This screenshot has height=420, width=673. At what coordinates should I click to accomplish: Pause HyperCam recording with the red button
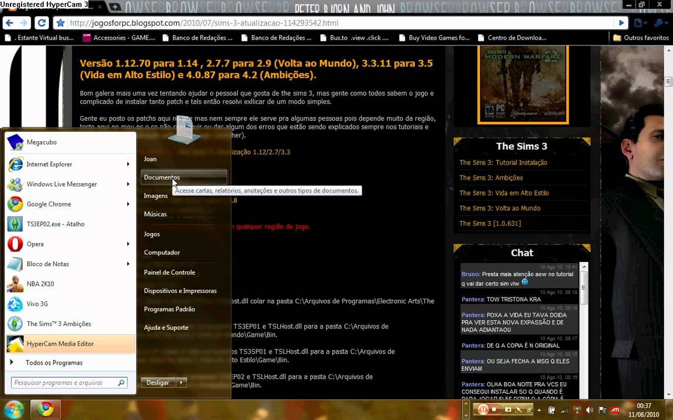click(x=483, y=409)
